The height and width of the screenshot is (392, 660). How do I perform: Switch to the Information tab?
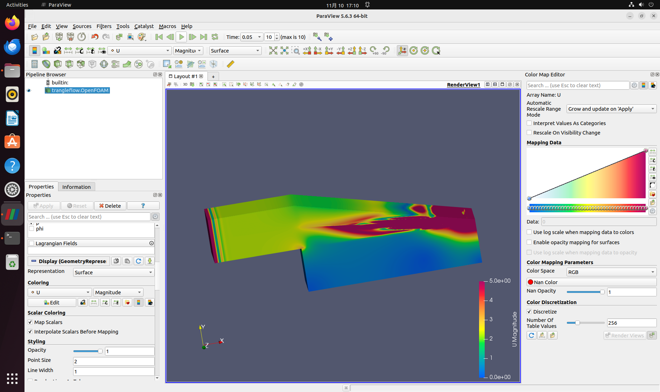click(x=76, y=187)
